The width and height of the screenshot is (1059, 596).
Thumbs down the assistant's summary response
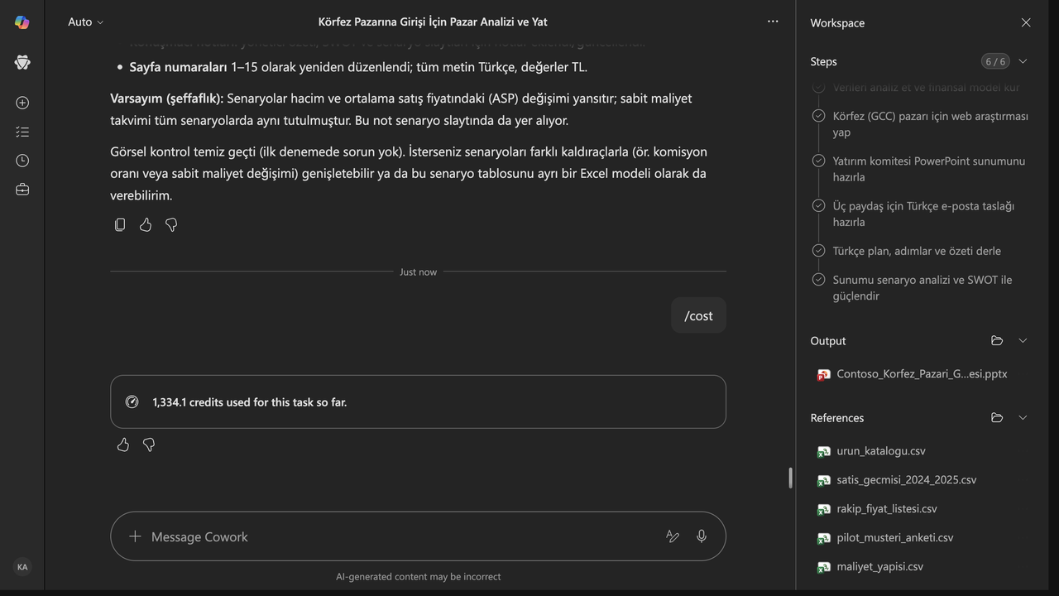[171, 224]
